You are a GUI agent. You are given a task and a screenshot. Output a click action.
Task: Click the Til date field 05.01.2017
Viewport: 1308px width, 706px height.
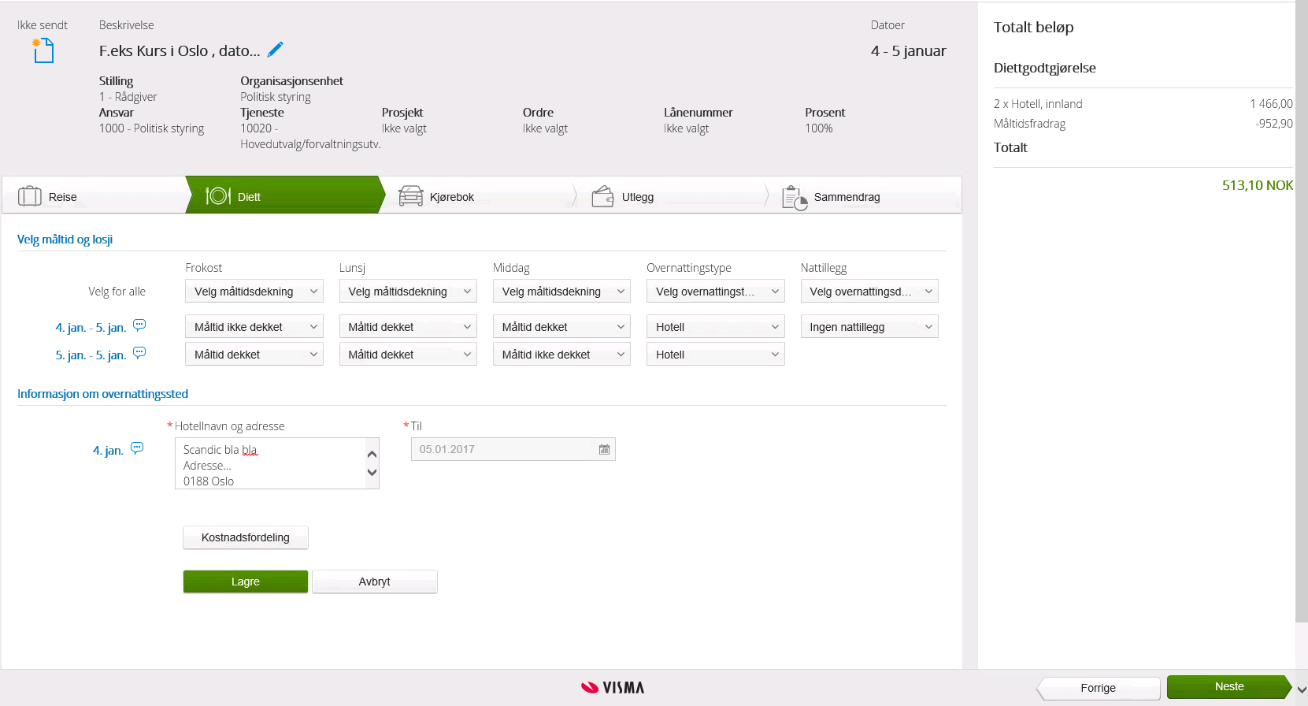coord(513,449)
